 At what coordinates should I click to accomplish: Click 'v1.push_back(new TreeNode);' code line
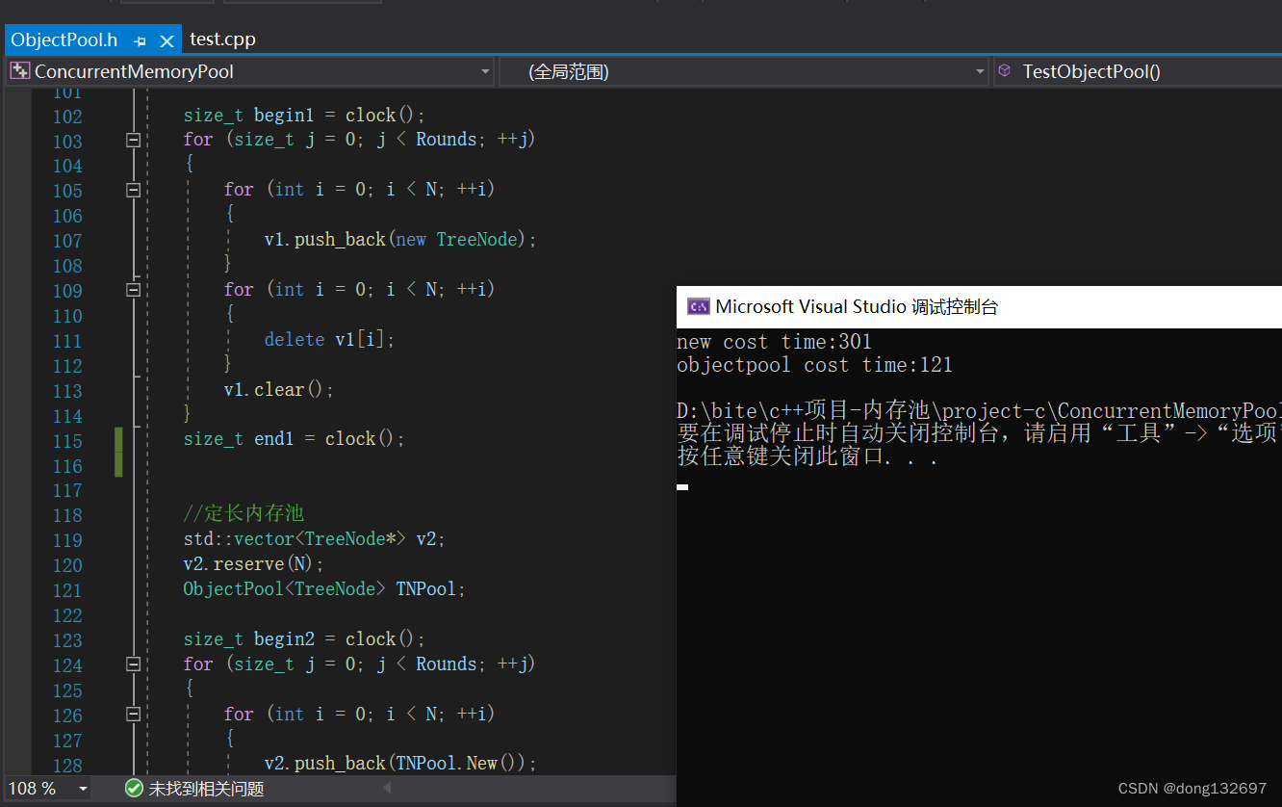[x=400, y=240]
